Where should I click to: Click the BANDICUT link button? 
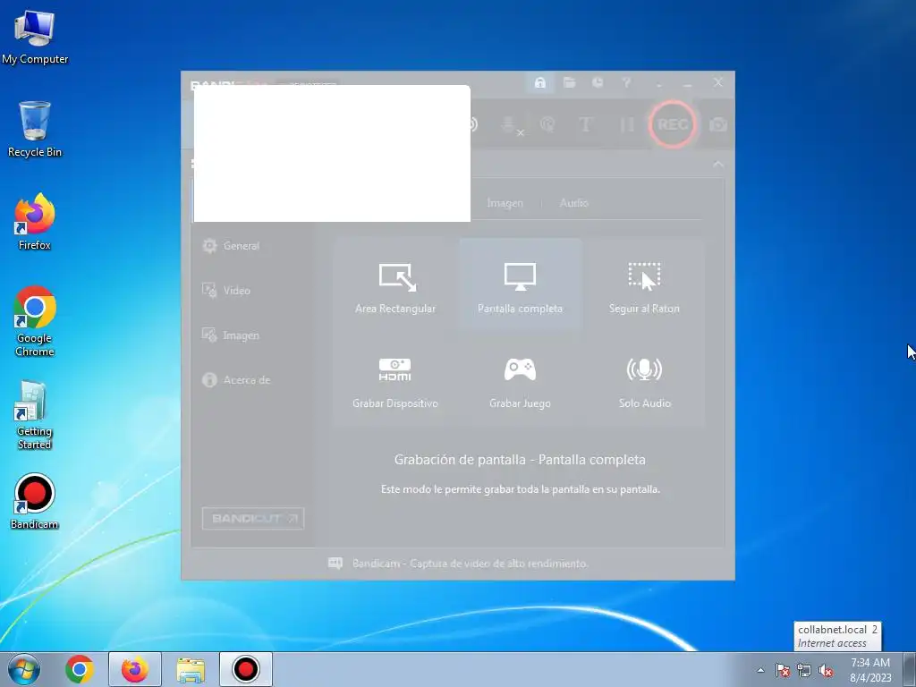[253, 518]
